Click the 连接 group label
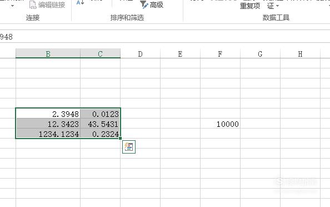The image size is (330, 207). (x=33, y=17)
